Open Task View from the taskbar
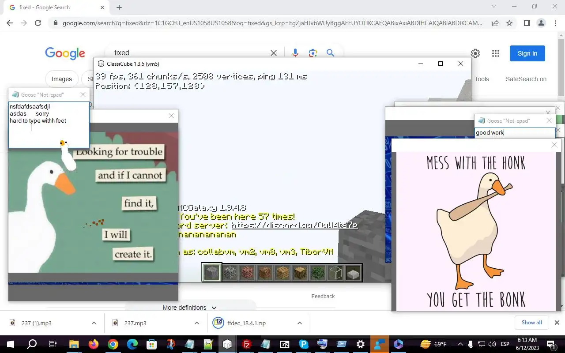Screen dimensions: 565x353 point(53,344)
